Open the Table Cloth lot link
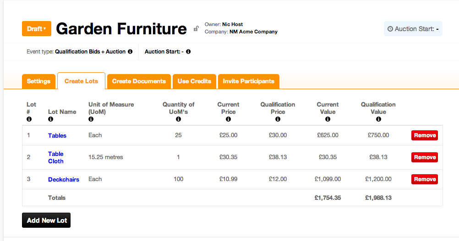Viewport: 459px width, 241px height. [x=56, y=157]
